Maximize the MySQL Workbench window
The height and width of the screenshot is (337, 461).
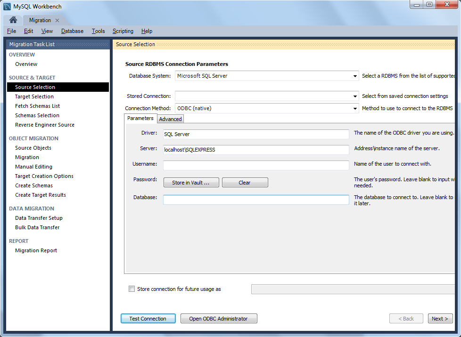point(429,5)
